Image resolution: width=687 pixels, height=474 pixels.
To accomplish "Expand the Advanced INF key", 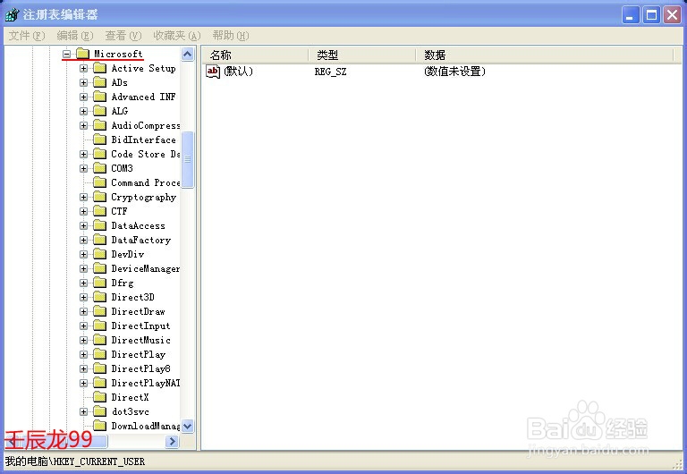I will click(84, 97).
